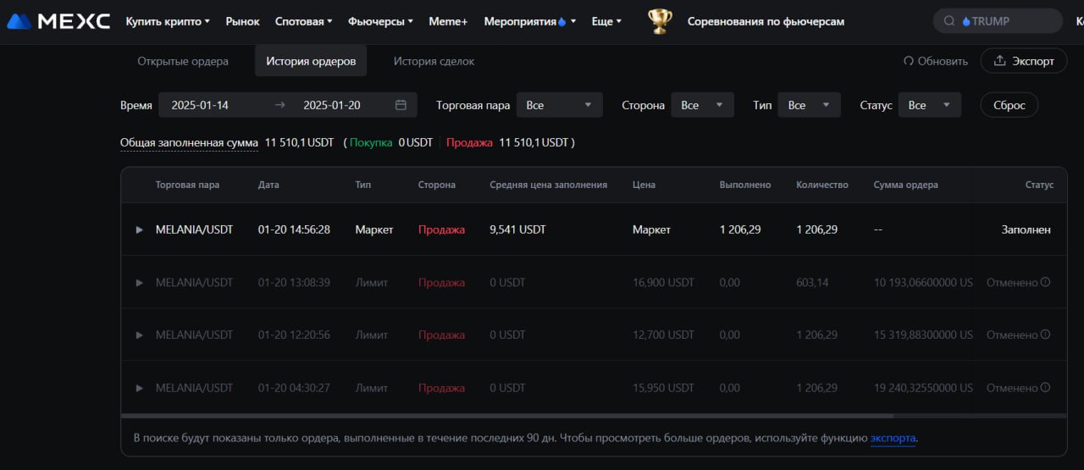1084x470 pixels.
Task: Click the calendar icon in date range
Action: tap(401, 105)
